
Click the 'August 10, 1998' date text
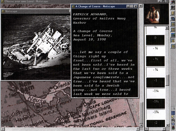click(x=89, y=39)
